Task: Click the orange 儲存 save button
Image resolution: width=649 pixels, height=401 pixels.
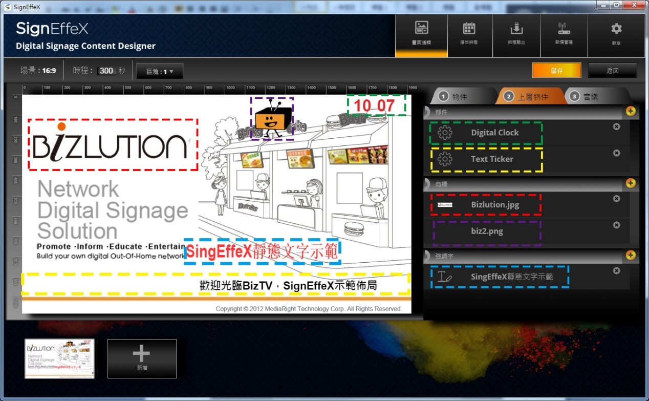Action: [556, 71]
